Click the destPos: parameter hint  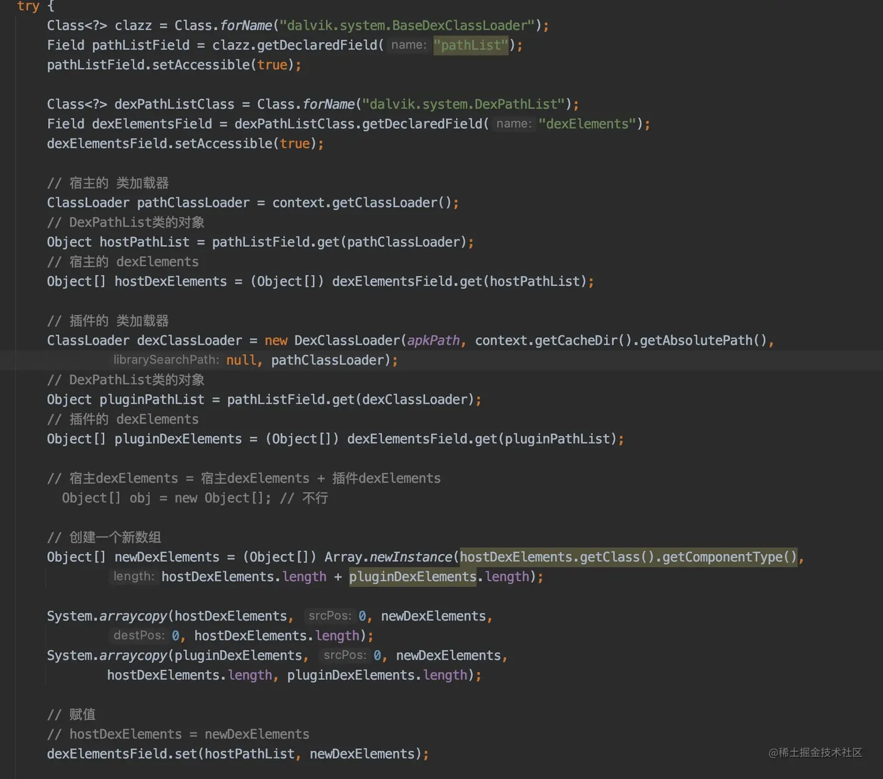139,635
